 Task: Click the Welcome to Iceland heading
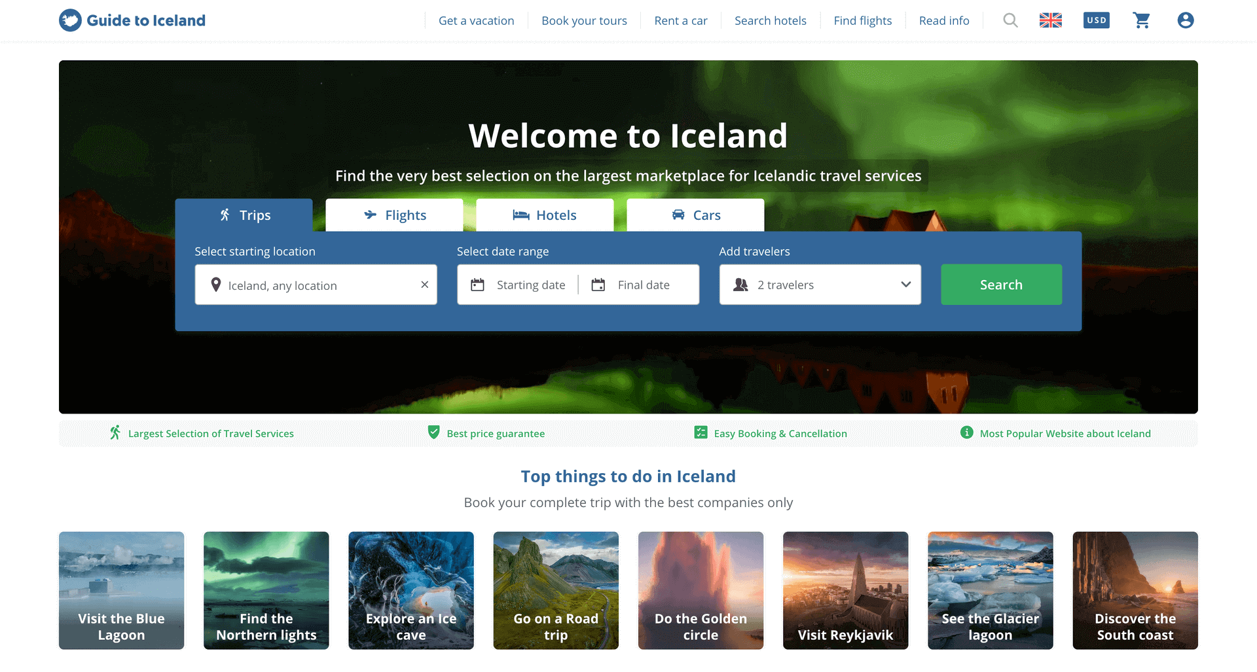tap(628, 135)
